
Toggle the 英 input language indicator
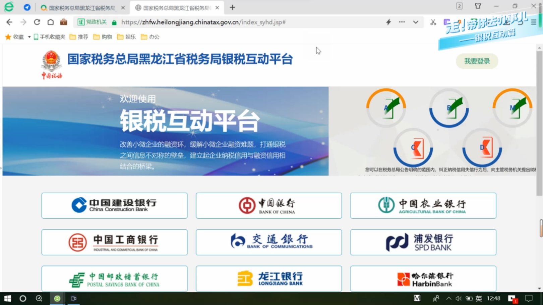click(479, 298)
